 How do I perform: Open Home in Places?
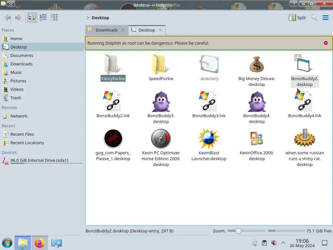click(x=42, y=38)
